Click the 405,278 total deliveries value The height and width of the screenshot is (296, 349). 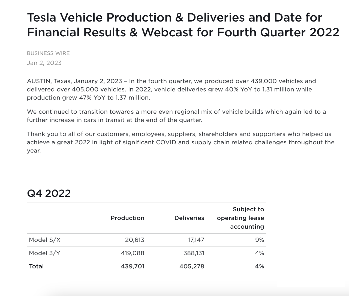(x=192, y=266)
